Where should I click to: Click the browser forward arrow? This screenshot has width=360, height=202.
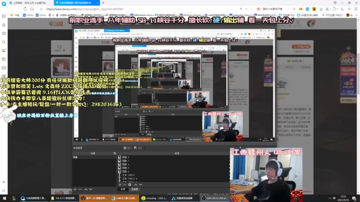pos(18,9)
